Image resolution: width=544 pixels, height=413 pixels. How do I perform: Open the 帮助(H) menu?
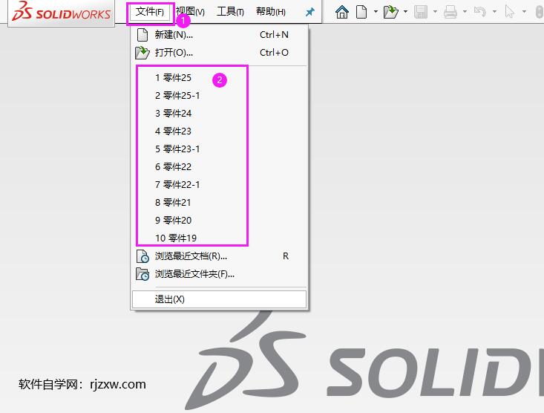pos(271,12)
